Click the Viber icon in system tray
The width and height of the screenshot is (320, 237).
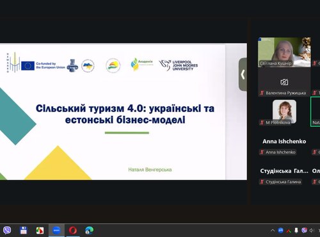(x=304, y=230)
